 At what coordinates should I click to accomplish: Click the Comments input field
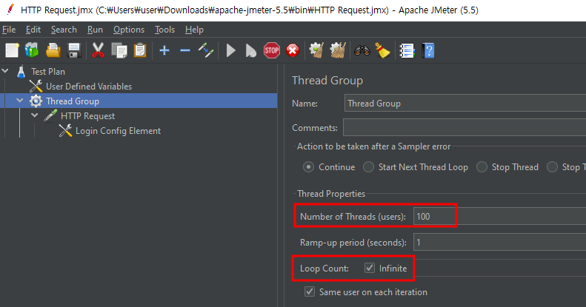pos(465,127)
